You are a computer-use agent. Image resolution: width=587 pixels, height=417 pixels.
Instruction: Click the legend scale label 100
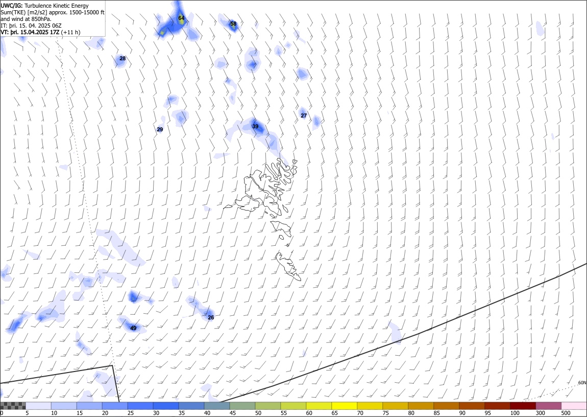(515, 413)
